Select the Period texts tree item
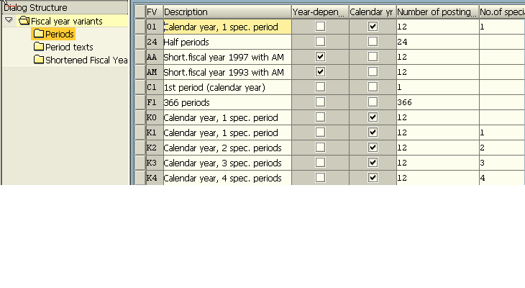Viewport: 525px width, 288px height. click(x=69, y=47)
